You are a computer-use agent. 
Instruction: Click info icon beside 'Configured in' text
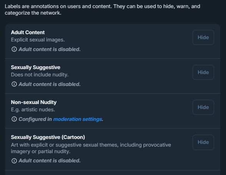pos(14,119)
